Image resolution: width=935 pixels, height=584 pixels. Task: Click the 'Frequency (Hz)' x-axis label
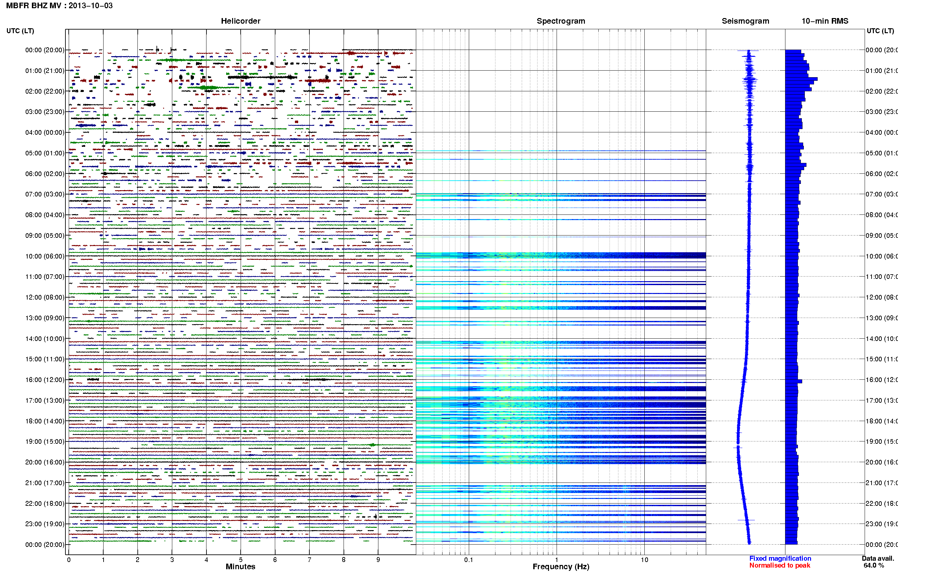pyautogui.click(x=561, y=567)
